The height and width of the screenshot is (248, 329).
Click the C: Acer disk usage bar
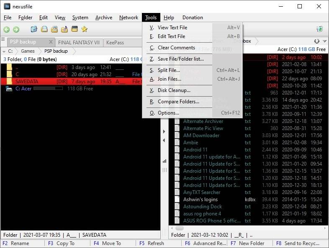(48, 89)
